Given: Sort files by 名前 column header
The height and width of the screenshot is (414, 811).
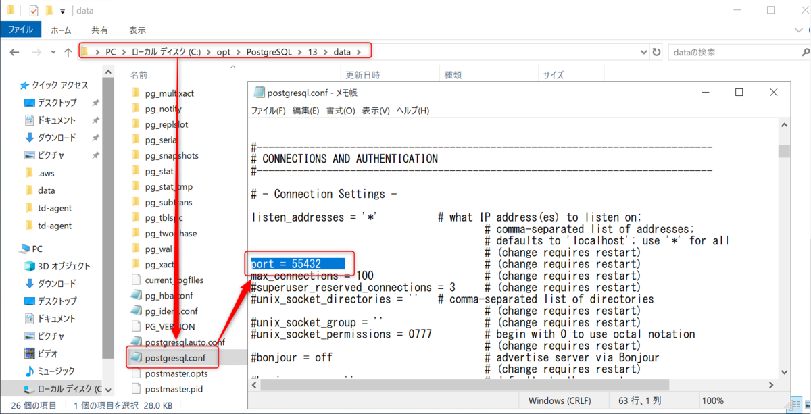Looking at the screenshot, I should [x=138, y=75].
